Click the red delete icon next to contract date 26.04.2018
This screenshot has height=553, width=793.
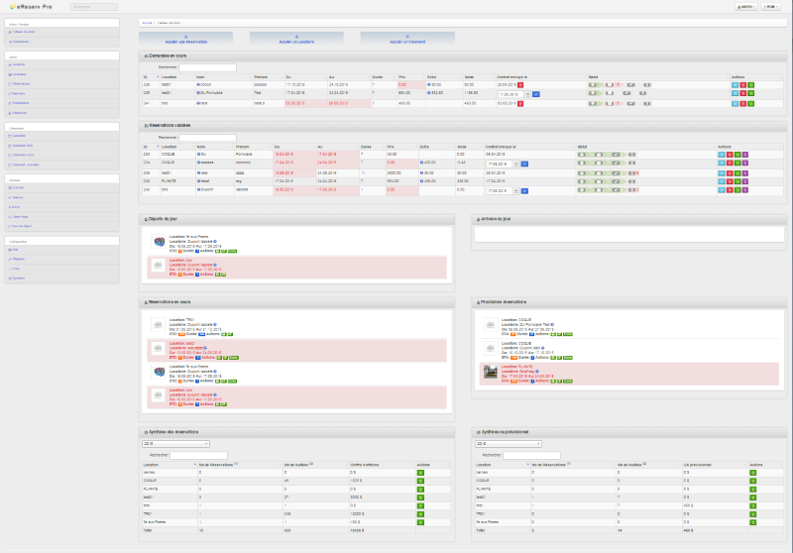tap(520, 85)
